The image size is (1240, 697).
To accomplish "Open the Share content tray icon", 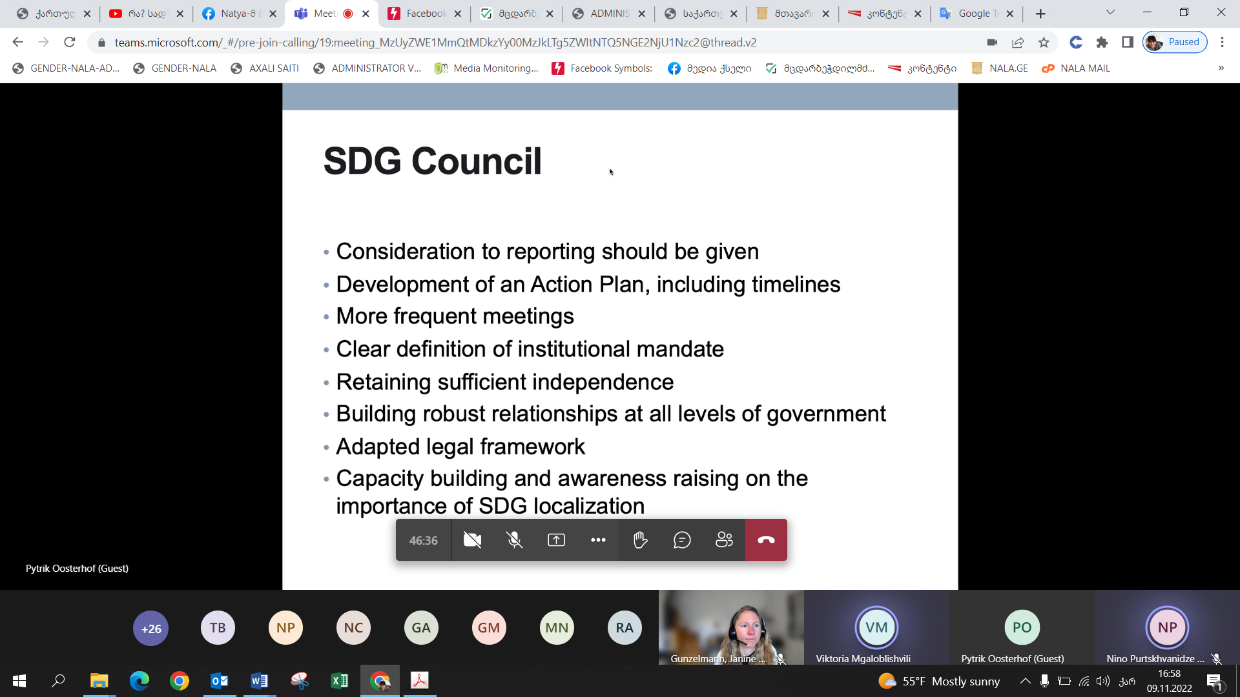I will 556,540.
